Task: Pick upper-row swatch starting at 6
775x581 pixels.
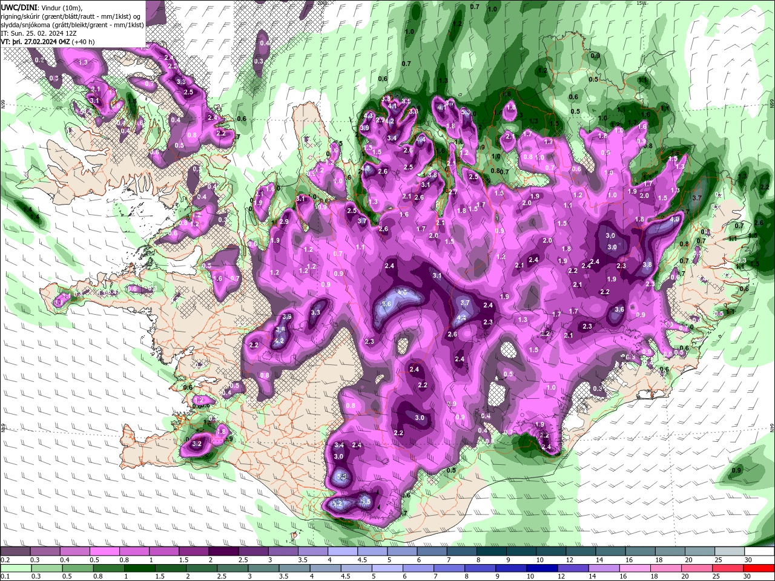Action: pos(431,551)
